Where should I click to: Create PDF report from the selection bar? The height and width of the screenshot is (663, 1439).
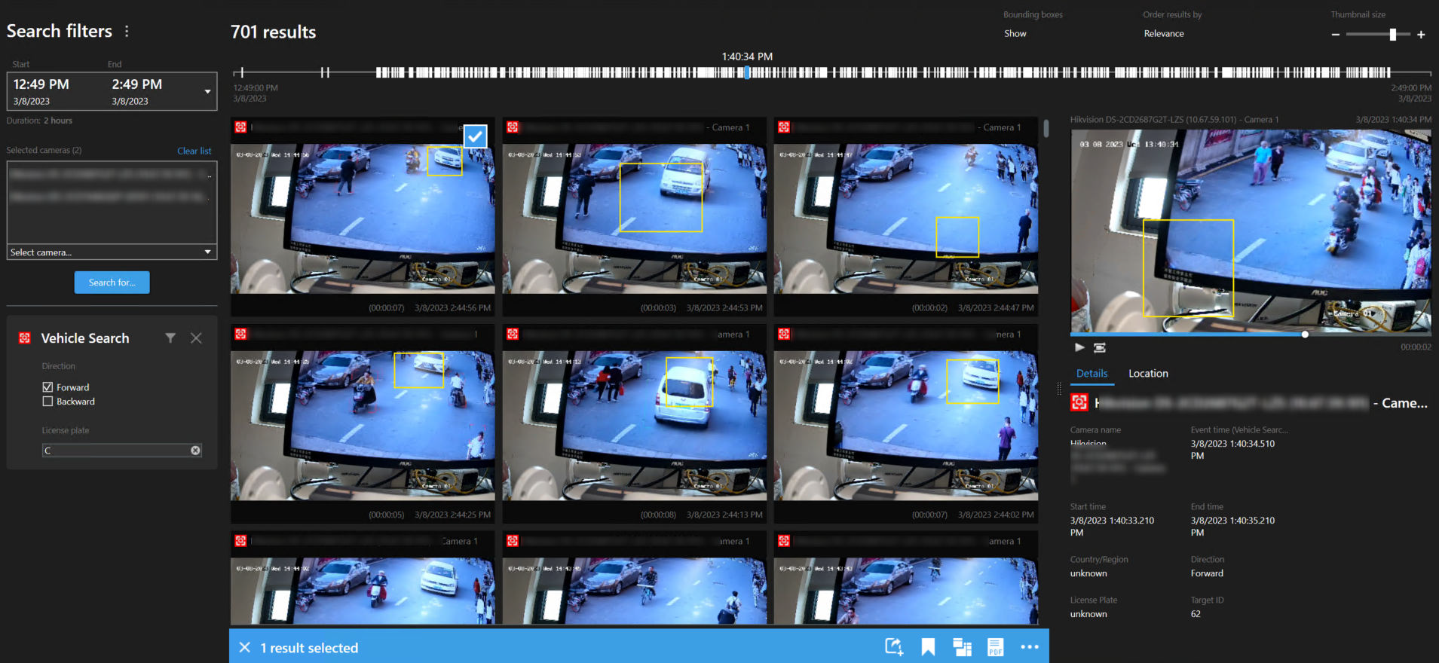coord(995,647)
